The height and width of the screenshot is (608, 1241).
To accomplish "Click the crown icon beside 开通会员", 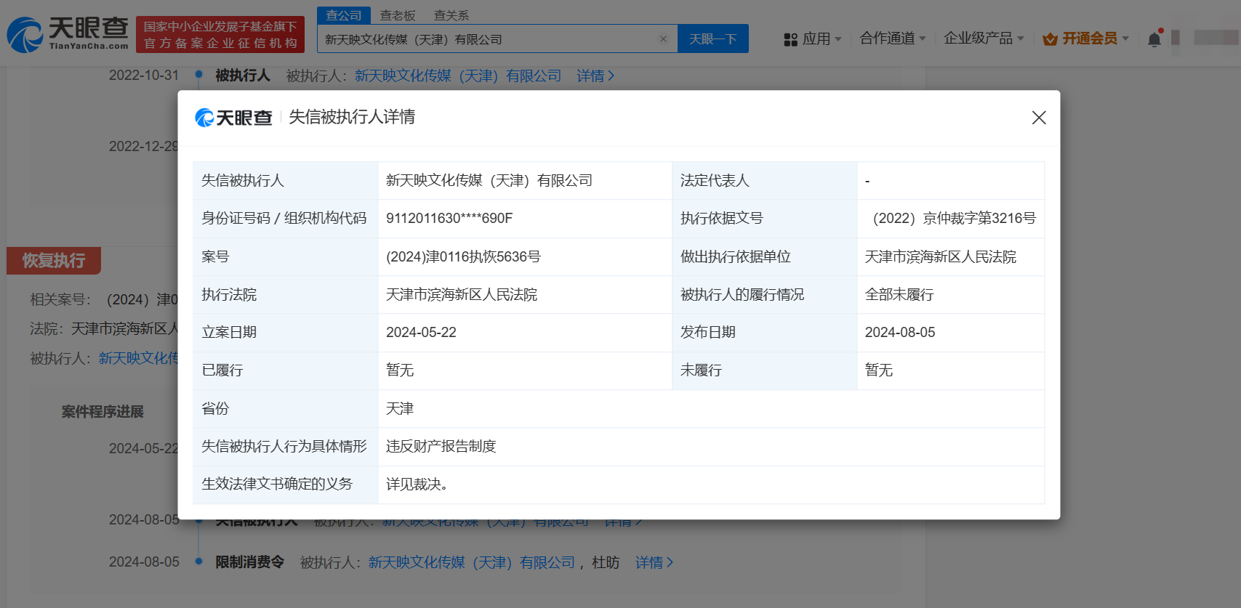I will pos(1050,39).
